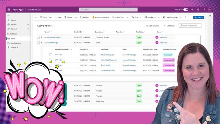Open the APP-1001 application link
This screenshot has height=124, width=220.
(58, 55)
